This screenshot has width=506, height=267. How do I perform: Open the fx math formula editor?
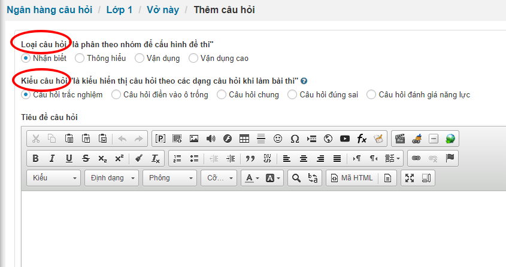click(362, 139)
